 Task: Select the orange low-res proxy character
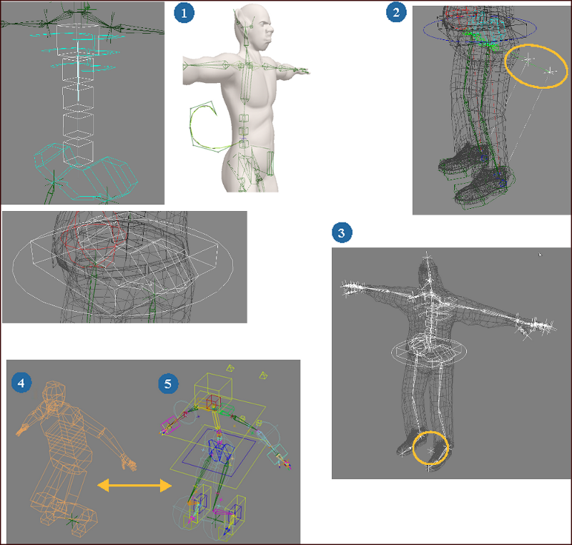[76, 459]
